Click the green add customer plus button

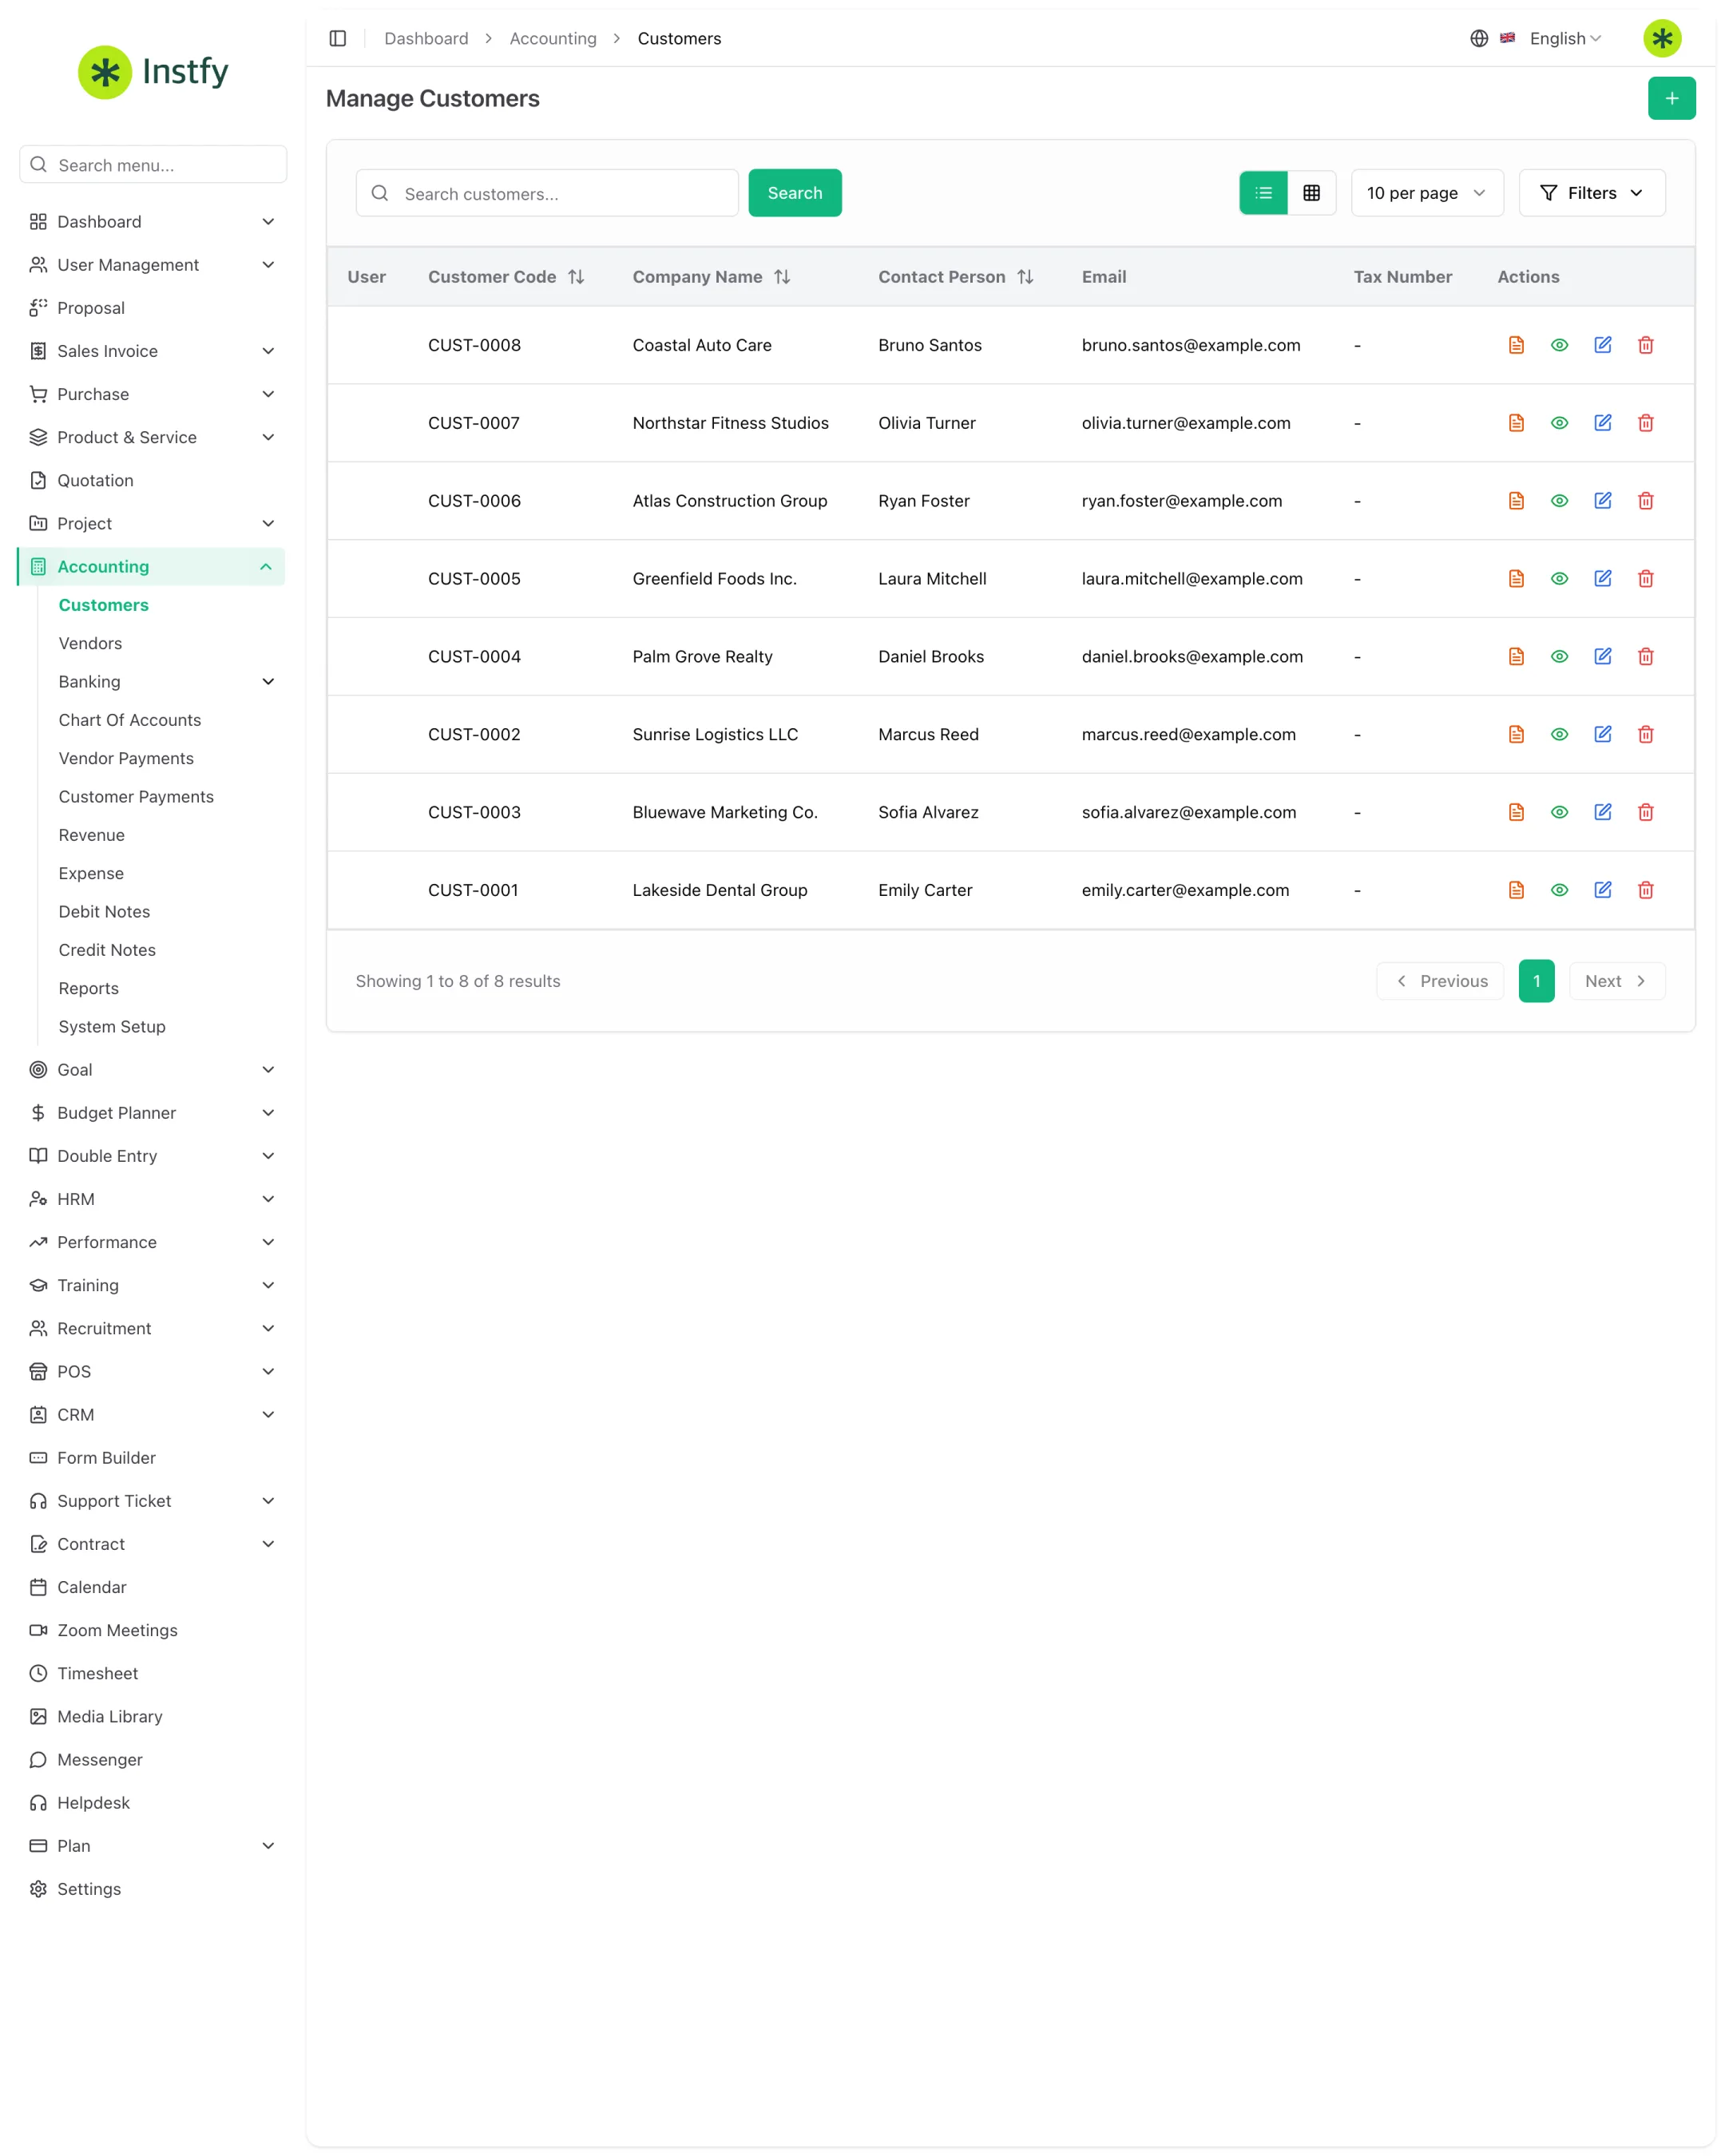pos(1671,98)
